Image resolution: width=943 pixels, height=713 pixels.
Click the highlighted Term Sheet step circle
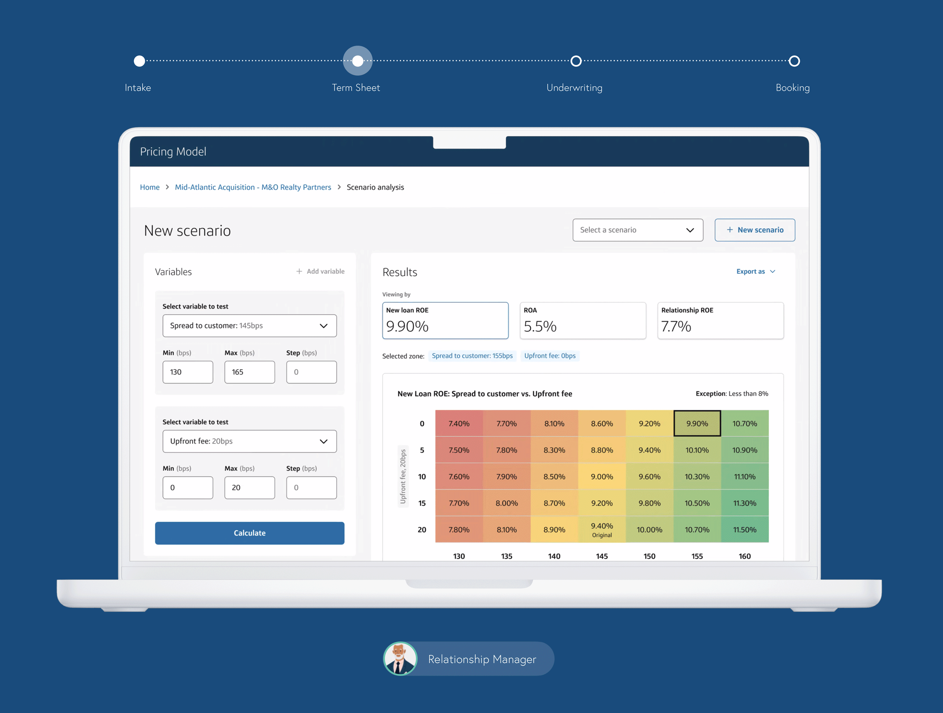pos(358,61)
